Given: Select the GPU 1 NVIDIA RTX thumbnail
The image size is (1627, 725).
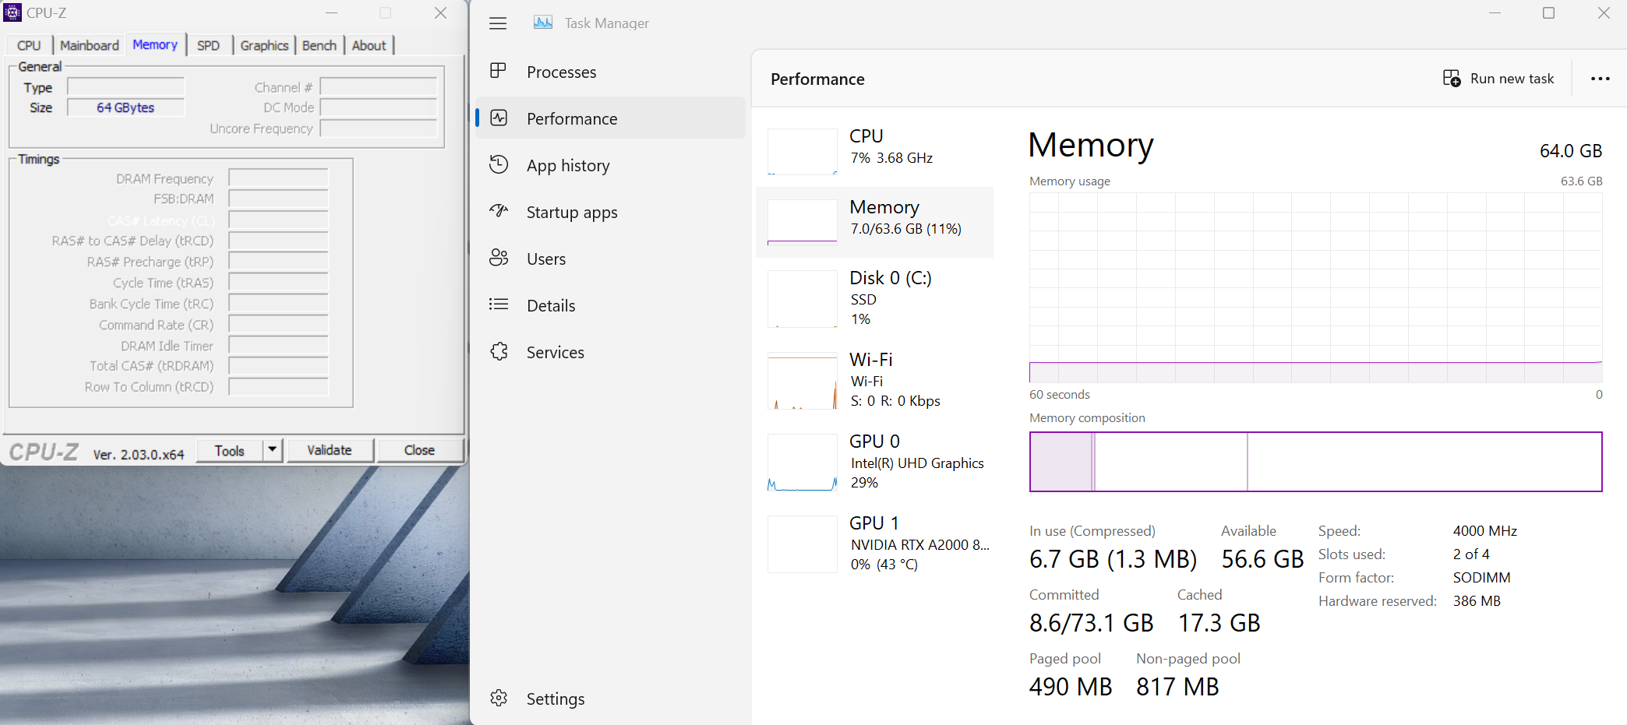Looking at the screenshot, I should click(x=802, y=544).
